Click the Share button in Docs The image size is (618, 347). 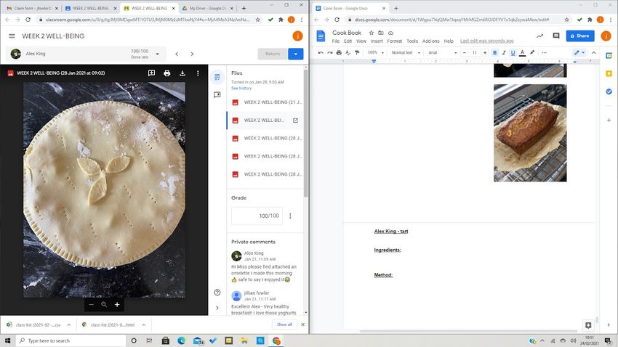tap(580, 36)
